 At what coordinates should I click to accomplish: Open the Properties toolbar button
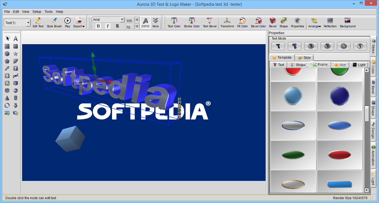click(x=297, y=23)
